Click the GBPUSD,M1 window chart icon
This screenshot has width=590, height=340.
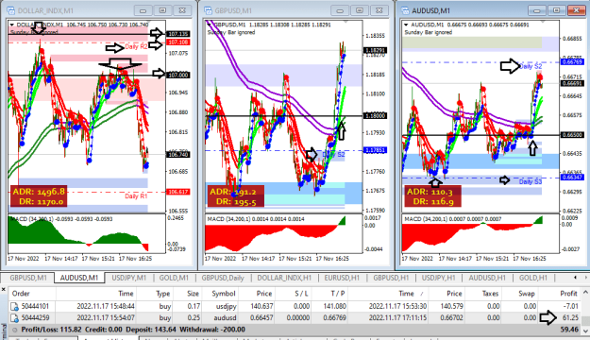click(x=208, y=10)
